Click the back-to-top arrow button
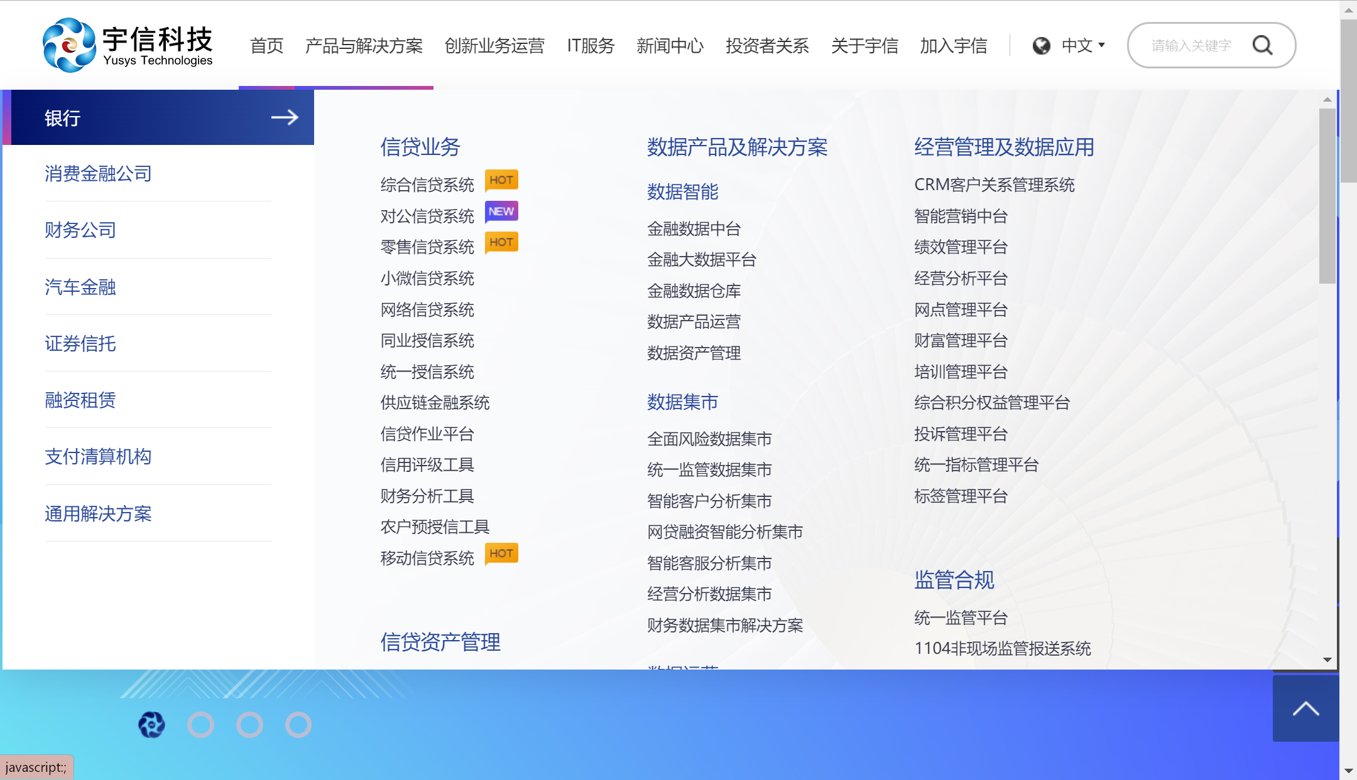Viewport: 1357px width, 780px height. (x=1305, y=708)
